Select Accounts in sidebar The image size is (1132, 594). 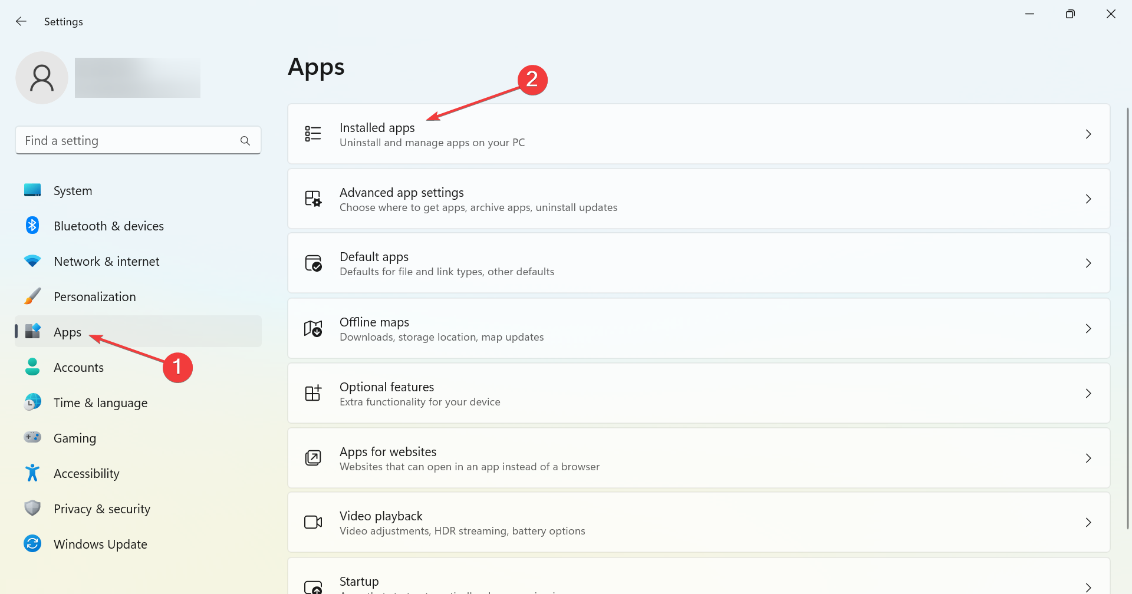pos(138,367)
